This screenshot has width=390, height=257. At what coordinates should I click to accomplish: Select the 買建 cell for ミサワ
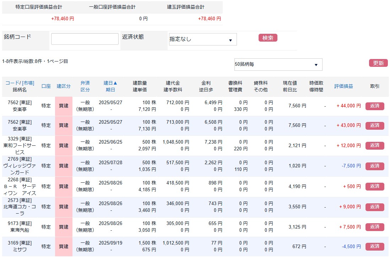point(64,247)
